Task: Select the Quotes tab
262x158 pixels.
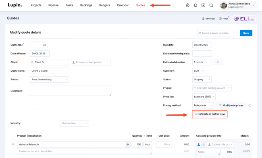Action: [x=140, y=5]
